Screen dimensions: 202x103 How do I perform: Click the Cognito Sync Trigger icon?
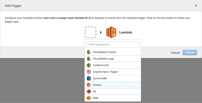[x=89, y=72]
